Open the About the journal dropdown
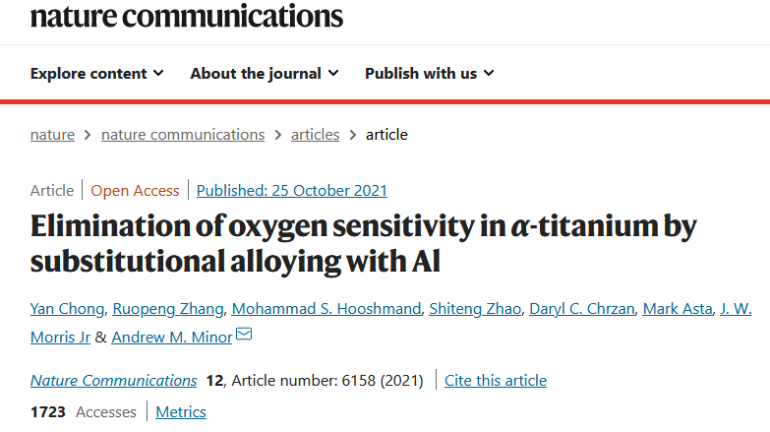The height and width of the screenshot is (432, 770). [x=265, y=73]
